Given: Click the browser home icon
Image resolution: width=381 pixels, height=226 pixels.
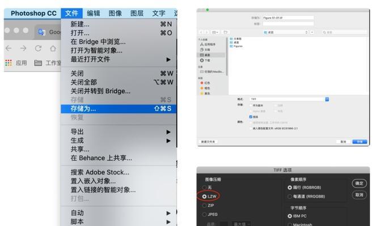Looking at the screenshot, I should (x=53, y=49).
